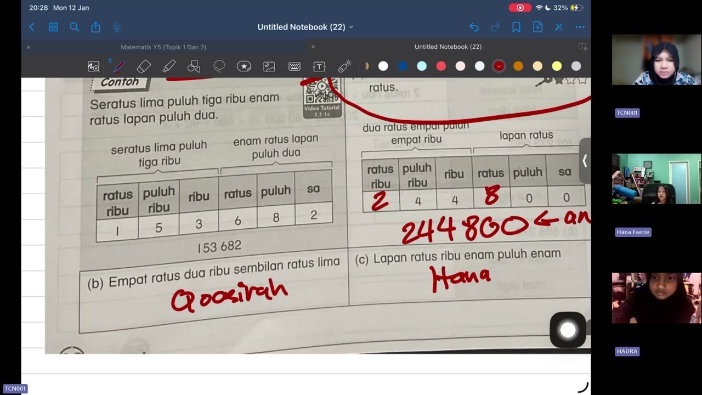The height and width of the screenshot is (395, 702).
Task: Choose the yellow pen color
Action: [557, 66]
